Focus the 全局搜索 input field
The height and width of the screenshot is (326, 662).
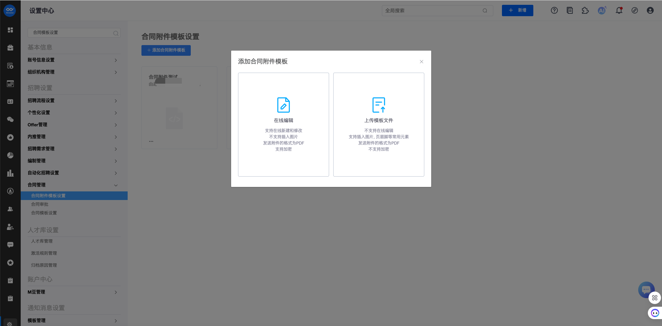tap(437, 11)
